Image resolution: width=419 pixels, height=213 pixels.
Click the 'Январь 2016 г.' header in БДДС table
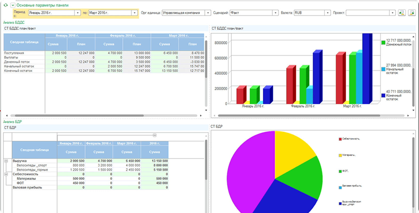click(x=70, y=35)
